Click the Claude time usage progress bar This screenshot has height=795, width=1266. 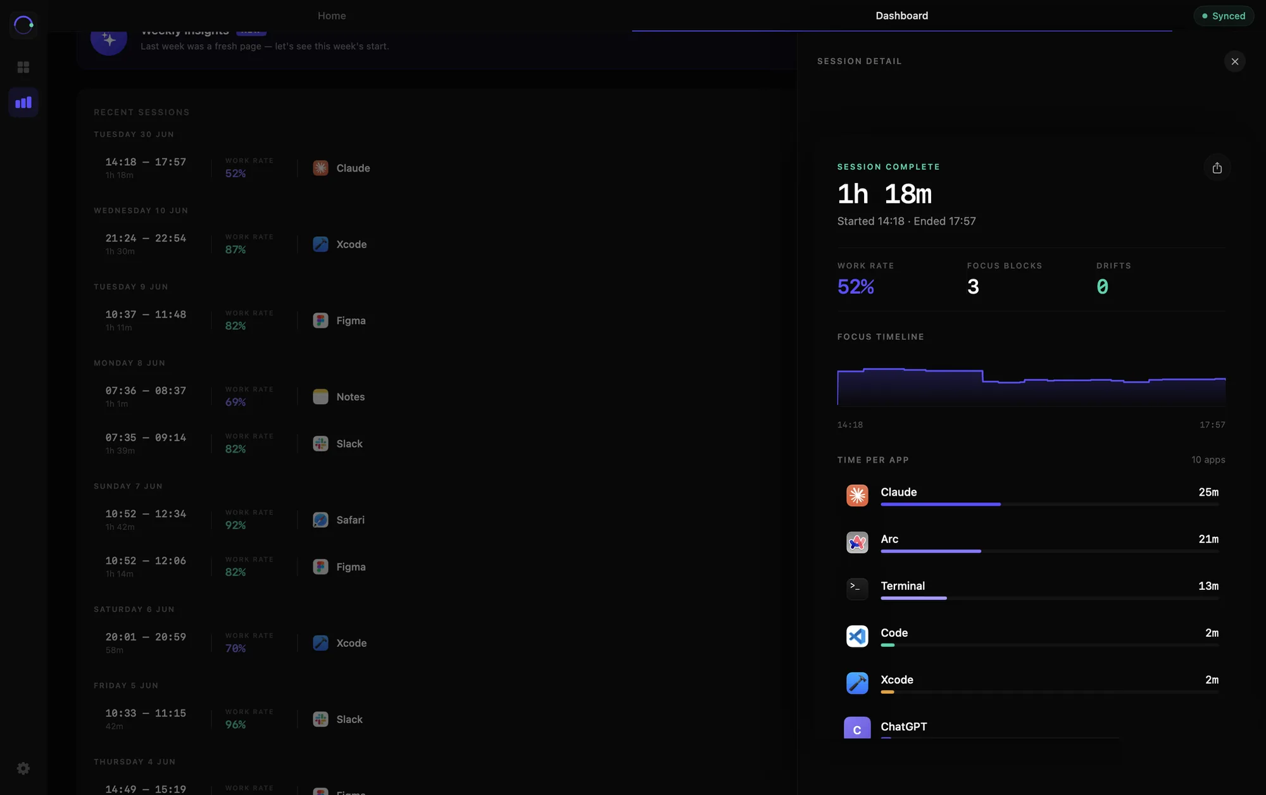(1050, 504)
